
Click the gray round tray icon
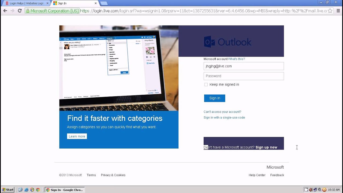pyautogui.click(x=319, y=190)
